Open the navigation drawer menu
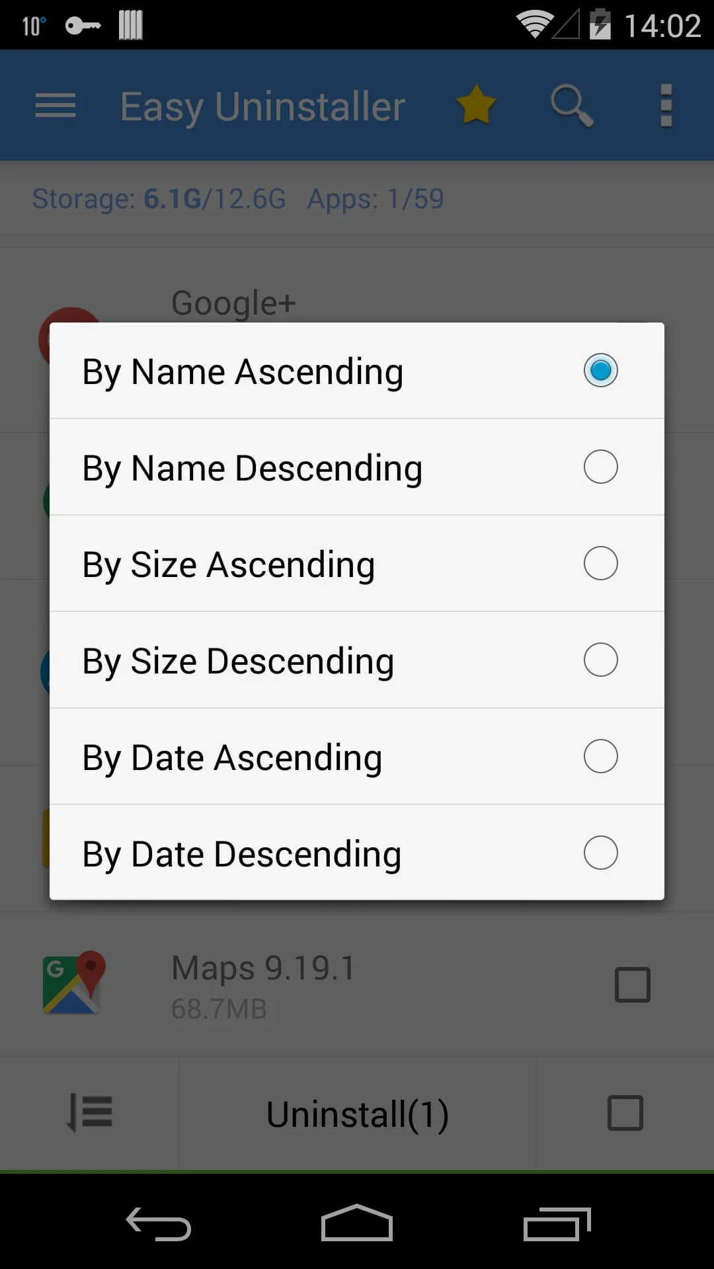 [x=56, y=106]
